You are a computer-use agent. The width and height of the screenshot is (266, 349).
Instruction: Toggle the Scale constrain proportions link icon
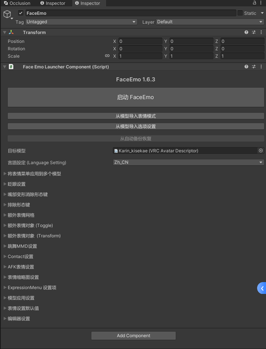[107, 56]
